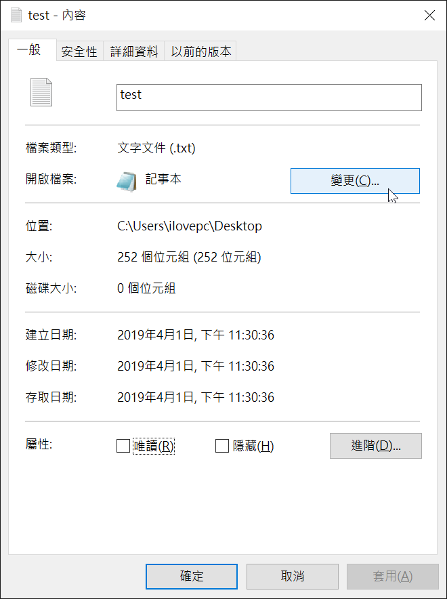
Task: Close the test properties dialog
Action: coord(429,16)
